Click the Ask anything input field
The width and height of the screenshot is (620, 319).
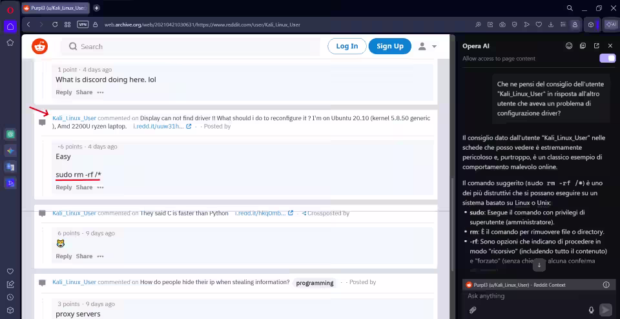click(x=538, y=296)
